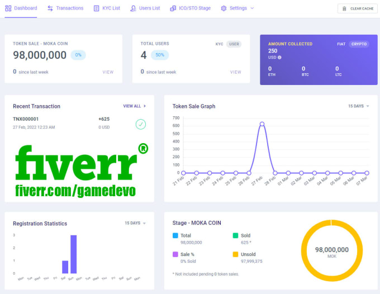Open Registration Statistics 15 Days dropdown

[x=135, y=223]
